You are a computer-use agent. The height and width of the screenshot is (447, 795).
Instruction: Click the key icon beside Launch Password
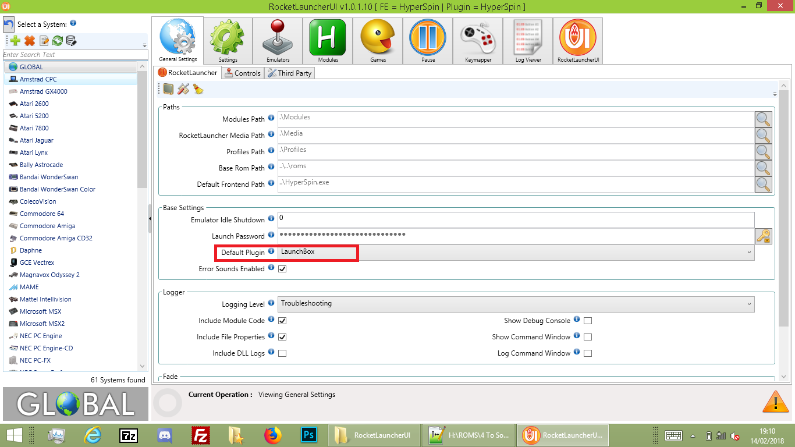coord(764,236)
